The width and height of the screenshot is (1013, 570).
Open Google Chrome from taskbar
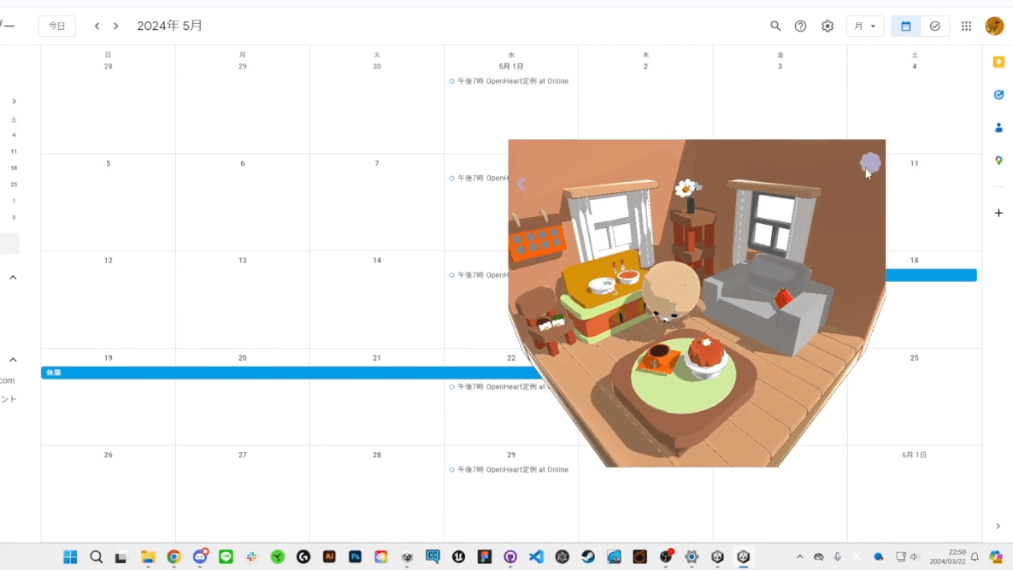click(x=174, y=557)
